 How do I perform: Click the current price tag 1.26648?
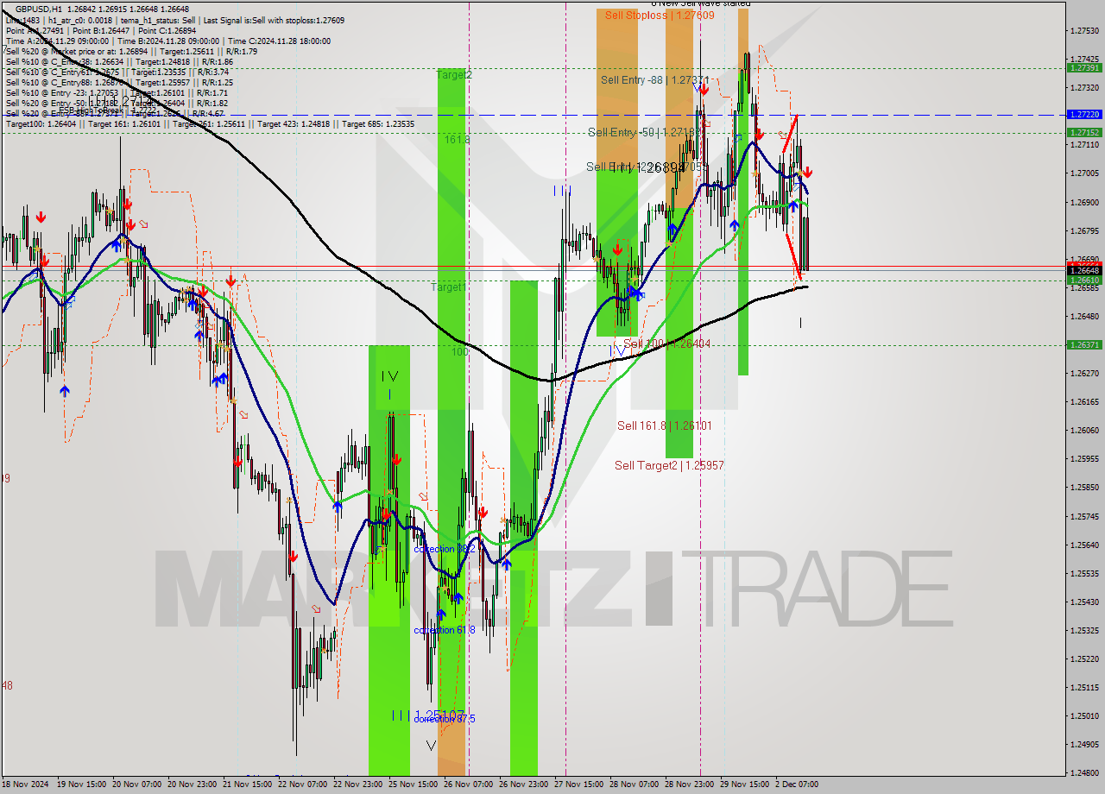[1084, 270]
